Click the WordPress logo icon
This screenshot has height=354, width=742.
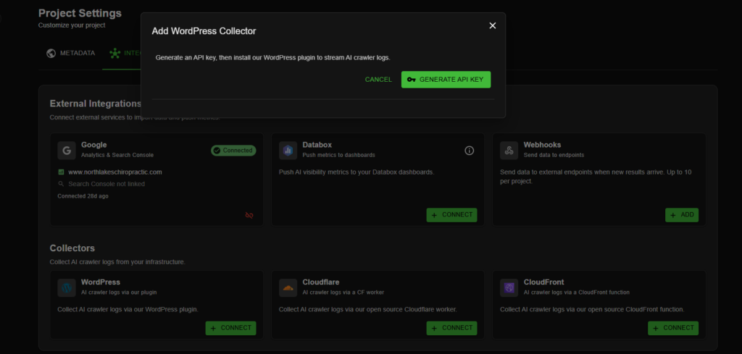coord(67,287)
